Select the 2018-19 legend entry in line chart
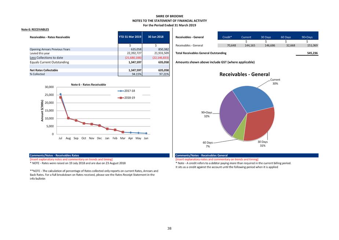 127,98
